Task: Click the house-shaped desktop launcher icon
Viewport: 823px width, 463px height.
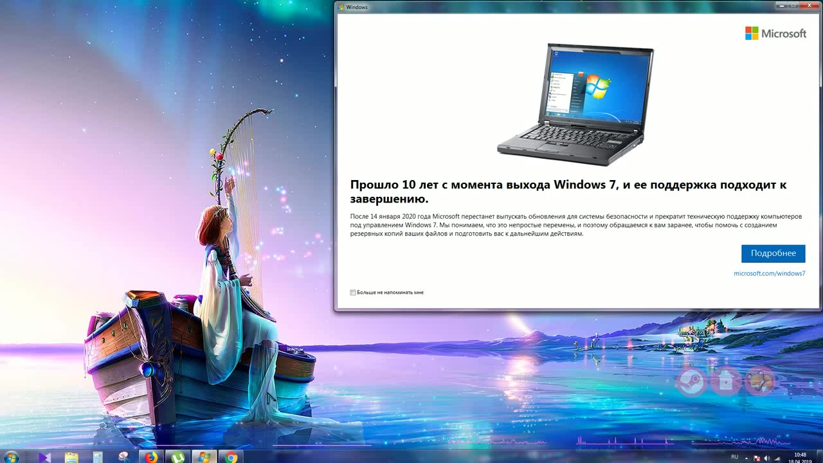Action: pyautogui.click(x=726, y=381)
